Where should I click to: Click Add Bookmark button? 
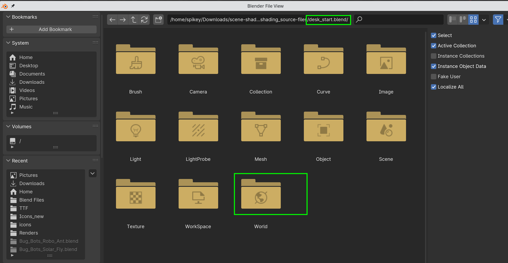[x=52, y=29]
